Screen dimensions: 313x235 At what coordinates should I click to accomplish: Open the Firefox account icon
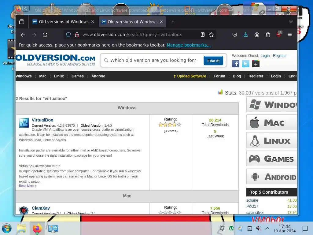[257, 35]
